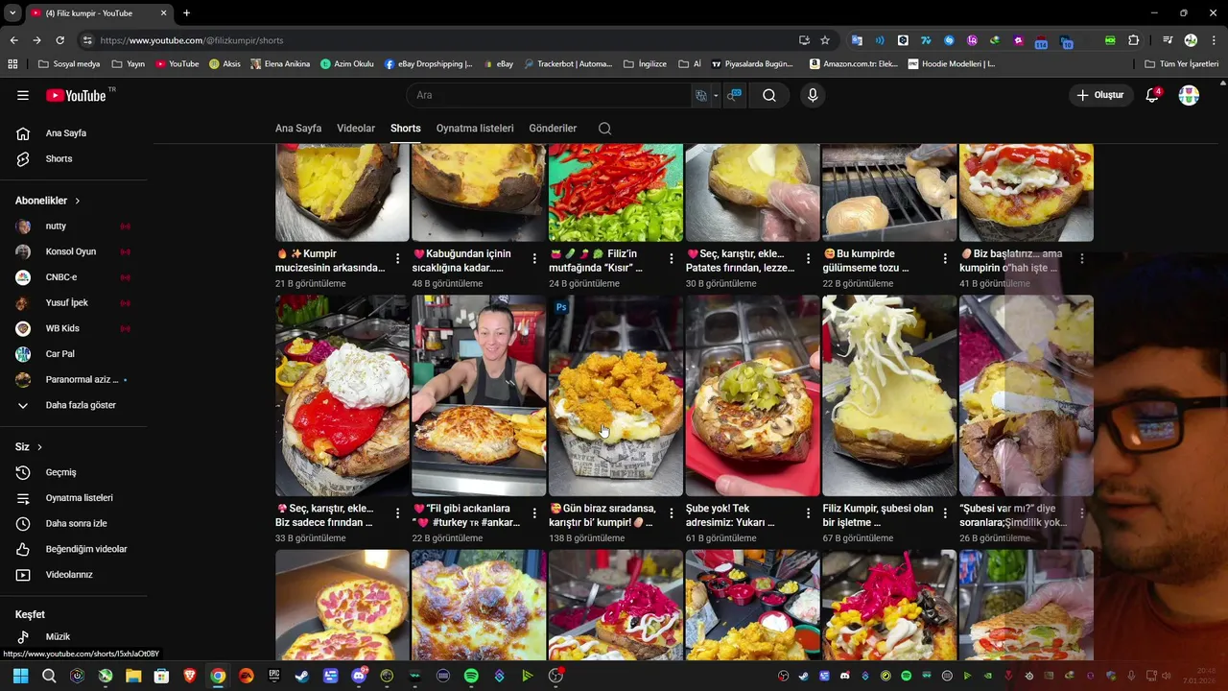This screenshot has width=1228, height=691.
Task: Open a new browser tab
Action: [x=186, y=12]
